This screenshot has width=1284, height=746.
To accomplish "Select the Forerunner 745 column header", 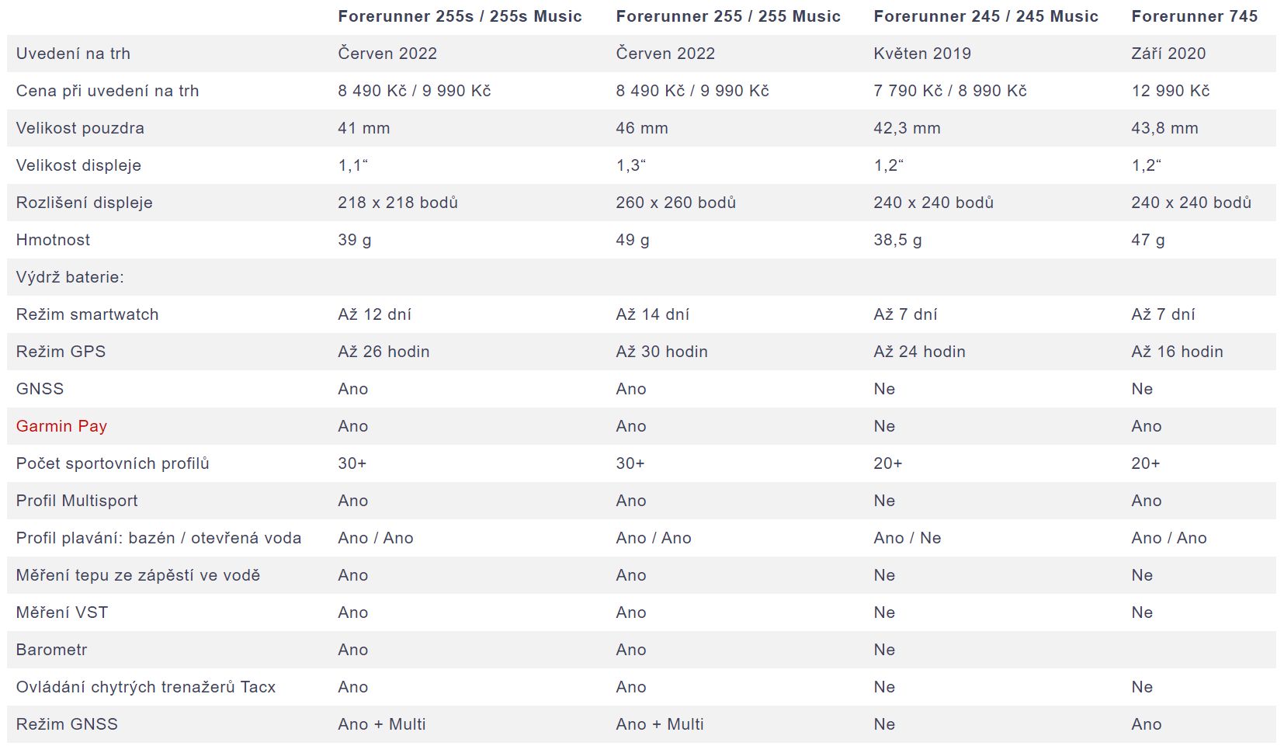I will [1195, 16].
